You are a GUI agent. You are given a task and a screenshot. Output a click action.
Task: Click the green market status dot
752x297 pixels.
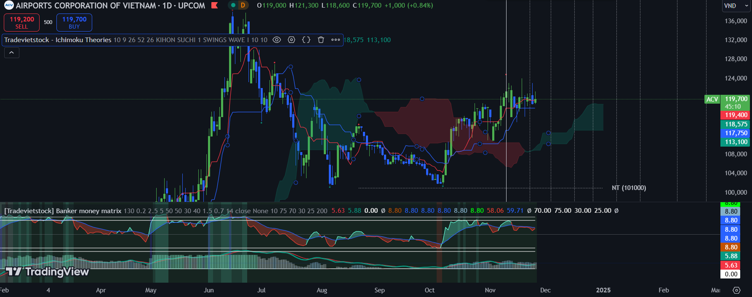233,5
